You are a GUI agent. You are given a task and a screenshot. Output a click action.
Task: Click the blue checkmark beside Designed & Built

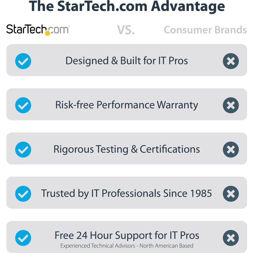tap(23, 61)
